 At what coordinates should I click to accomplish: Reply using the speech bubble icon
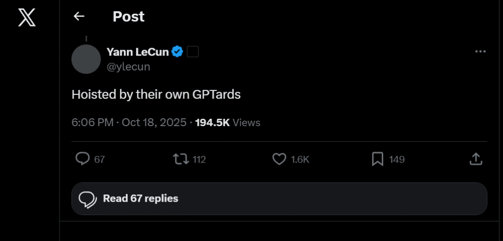[82, 159]
